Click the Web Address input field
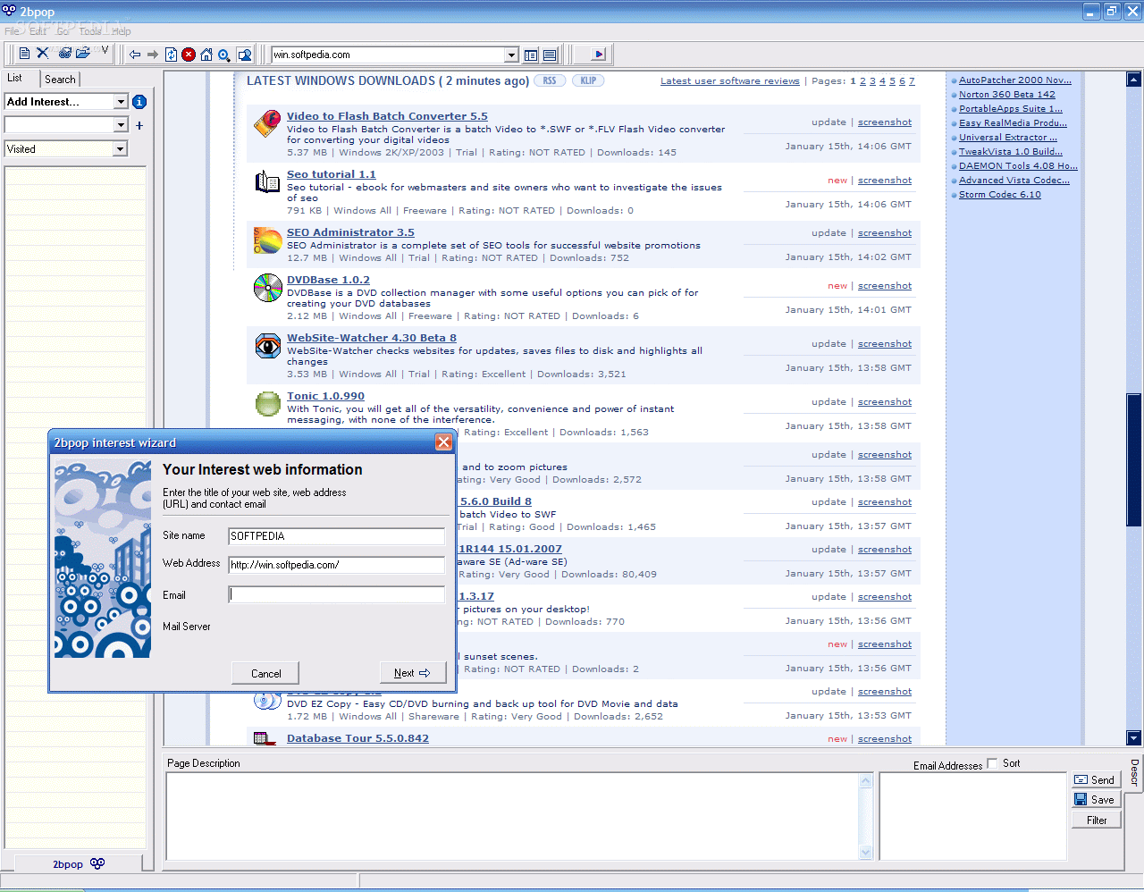This screenshot has height=892, width=1144. point(337,565)
